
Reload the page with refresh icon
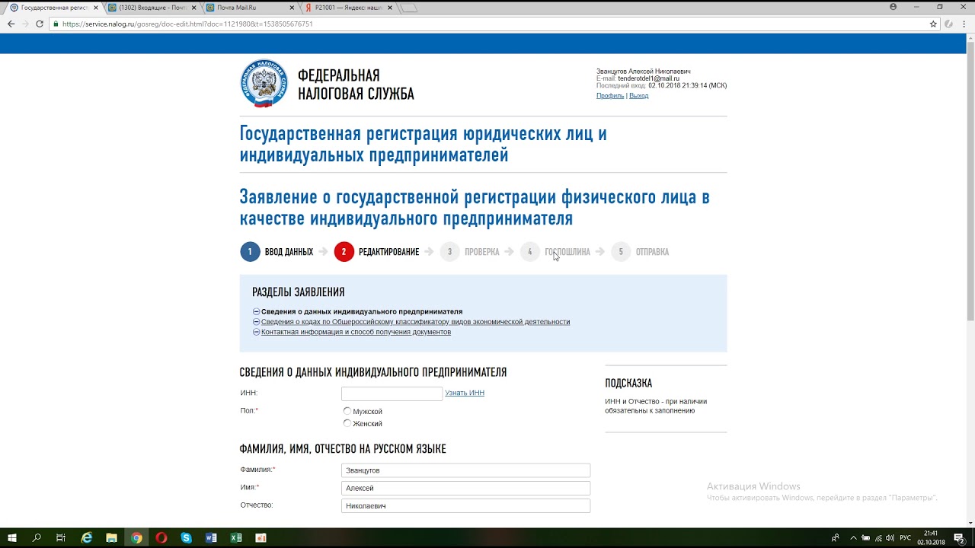(40, 24)
